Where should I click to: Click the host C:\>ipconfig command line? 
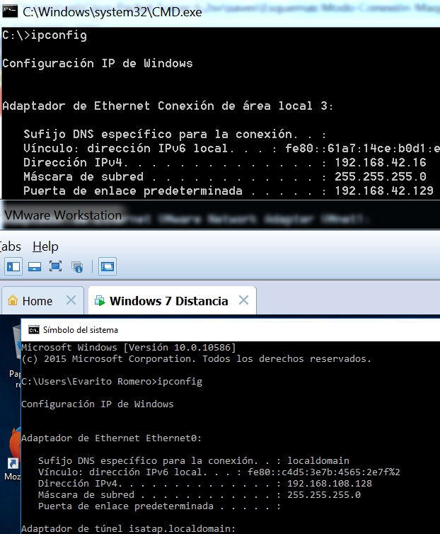click(45, 35)
